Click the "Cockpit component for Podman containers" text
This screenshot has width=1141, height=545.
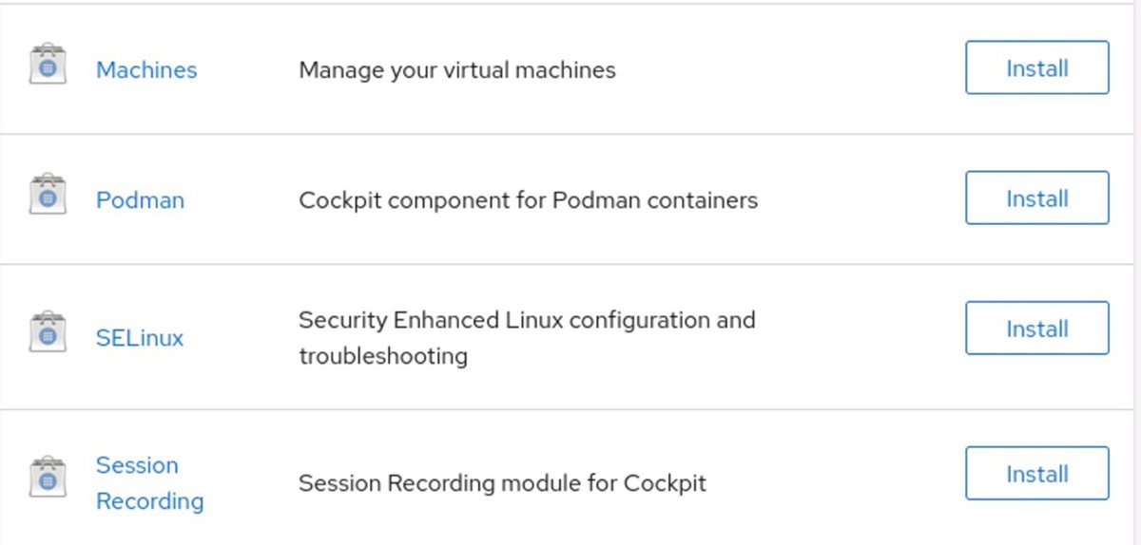[528, 200]
